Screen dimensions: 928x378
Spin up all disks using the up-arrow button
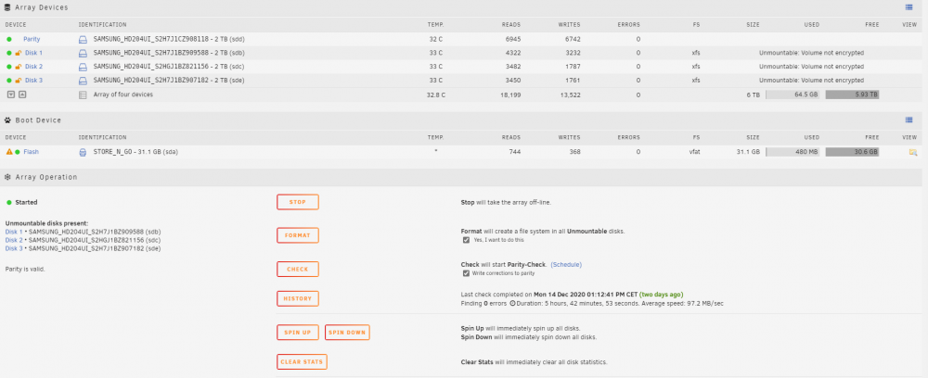tap(22, 94)
